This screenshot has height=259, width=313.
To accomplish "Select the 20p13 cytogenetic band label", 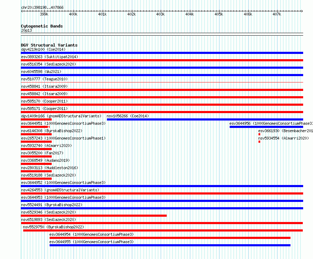I will 26,30.
